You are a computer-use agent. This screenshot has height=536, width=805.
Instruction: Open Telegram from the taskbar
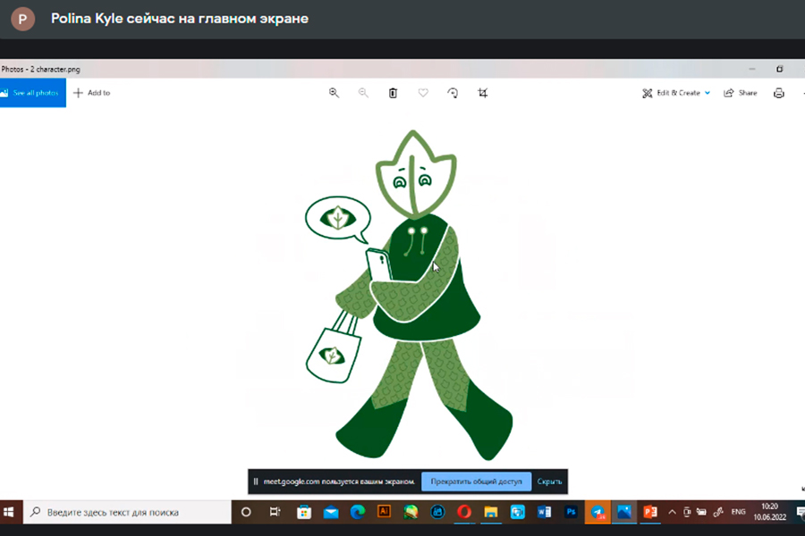point(597,512)
